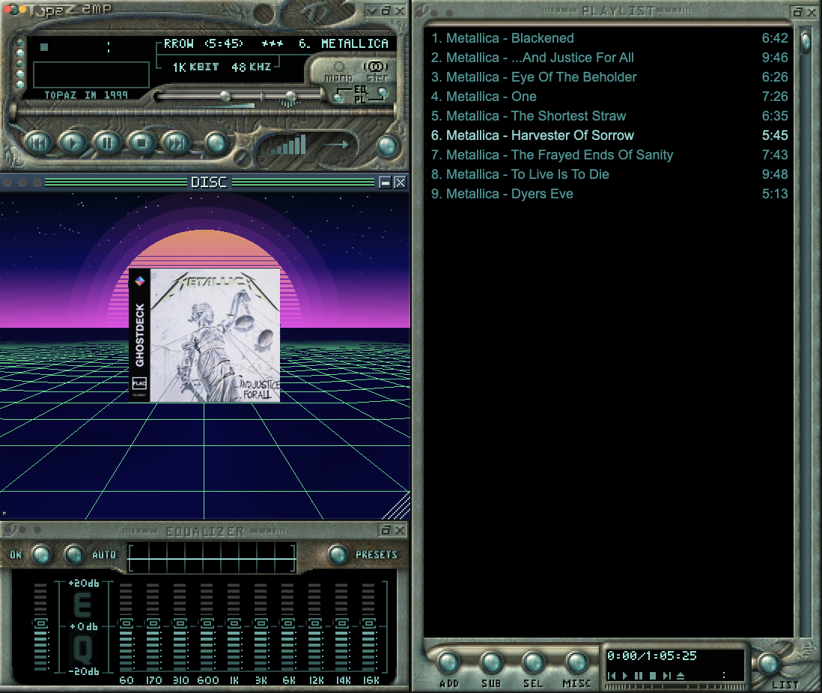Toggle always-on-top with second clutterbar orb
This screenshot has width=822, height=693.
click(20, 53)
